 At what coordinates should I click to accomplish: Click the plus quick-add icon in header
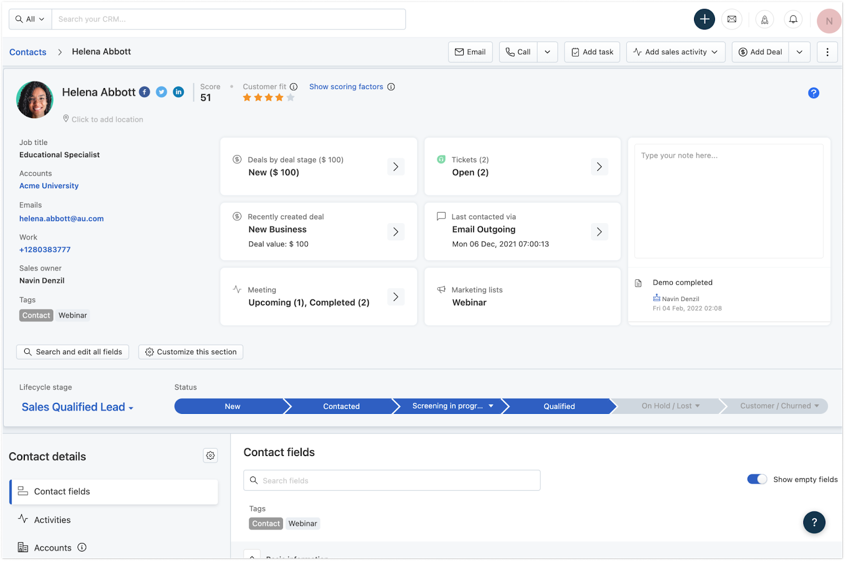(704, 20)
